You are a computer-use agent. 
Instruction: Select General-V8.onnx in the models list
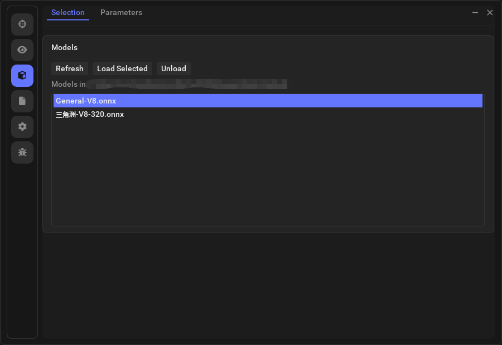[268, 101]
